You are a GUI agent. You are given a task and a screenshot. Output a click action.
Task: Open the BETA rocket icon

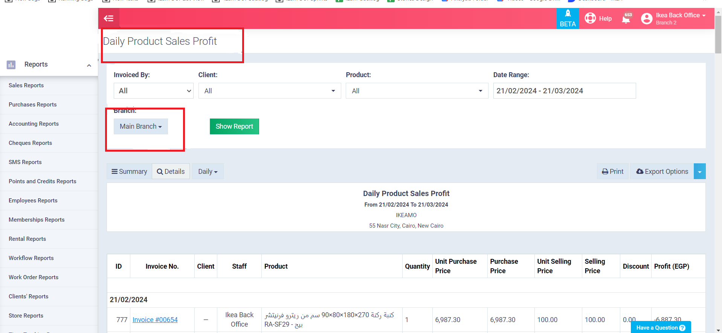click(568, 14)
